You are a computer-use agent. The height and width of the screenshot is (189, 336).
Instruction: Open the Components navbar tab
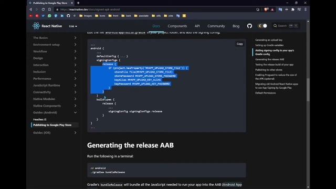pos(177,26)
